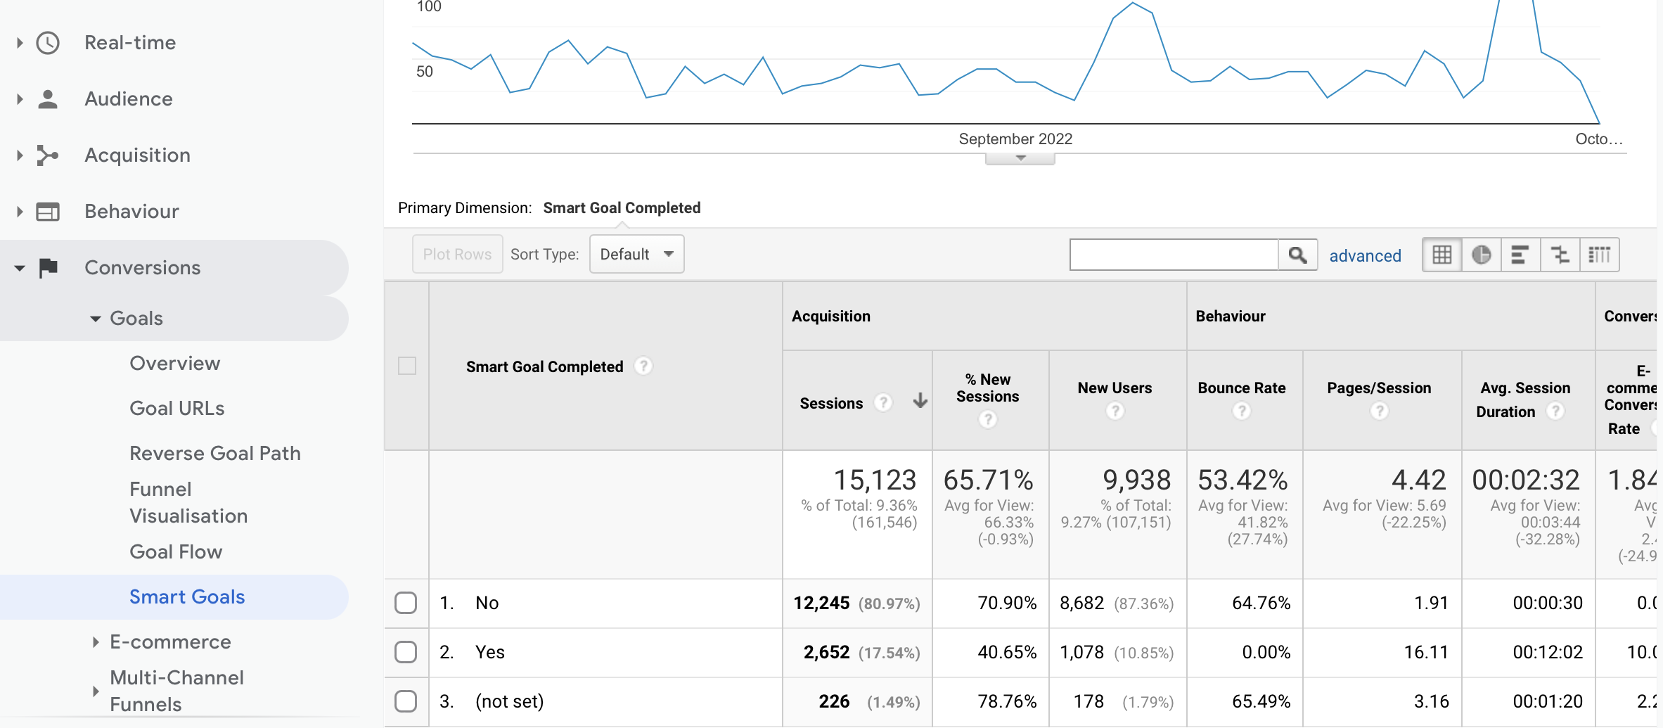Select the Audience person icon
The height and width of the screenshot is (728, 1663).
click(47, 98)
